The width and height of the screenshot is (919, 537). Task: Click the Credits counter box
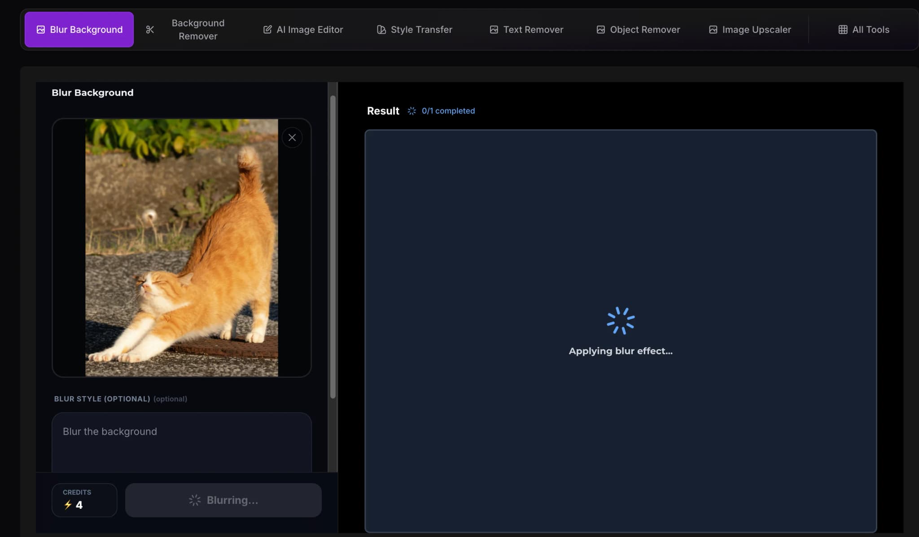coord(84,500)
